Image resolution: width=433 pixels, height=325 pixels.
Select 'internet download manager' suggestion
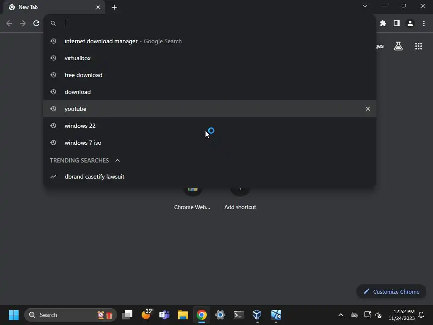210,41
